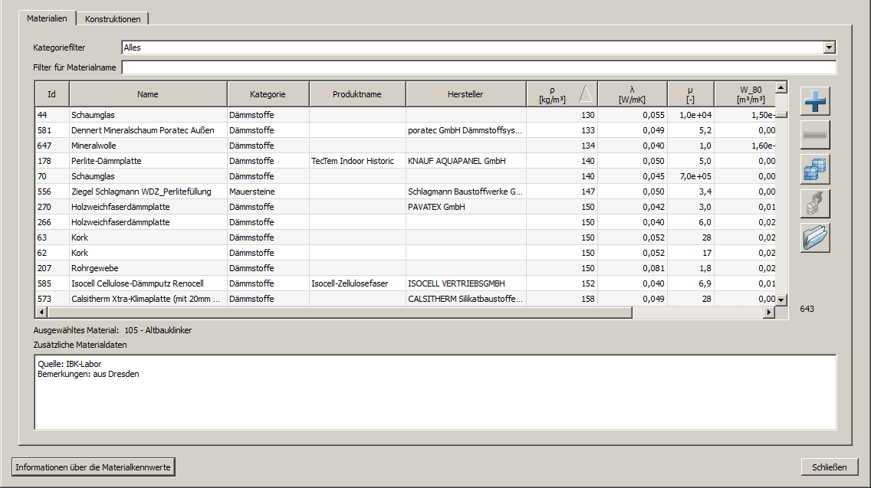This screenshot has width=871, height=488.
Task: Click the open folder import icon
Action: [x=815, y=238]
